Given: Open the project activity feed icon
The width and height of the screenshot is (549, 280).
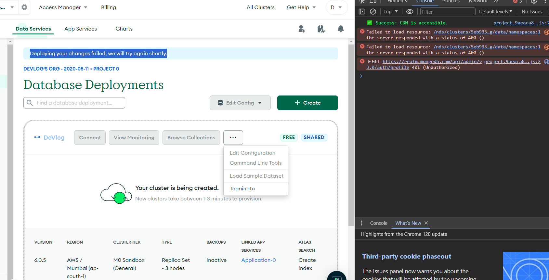Looking at the screenshot, I should click(321, 29).
